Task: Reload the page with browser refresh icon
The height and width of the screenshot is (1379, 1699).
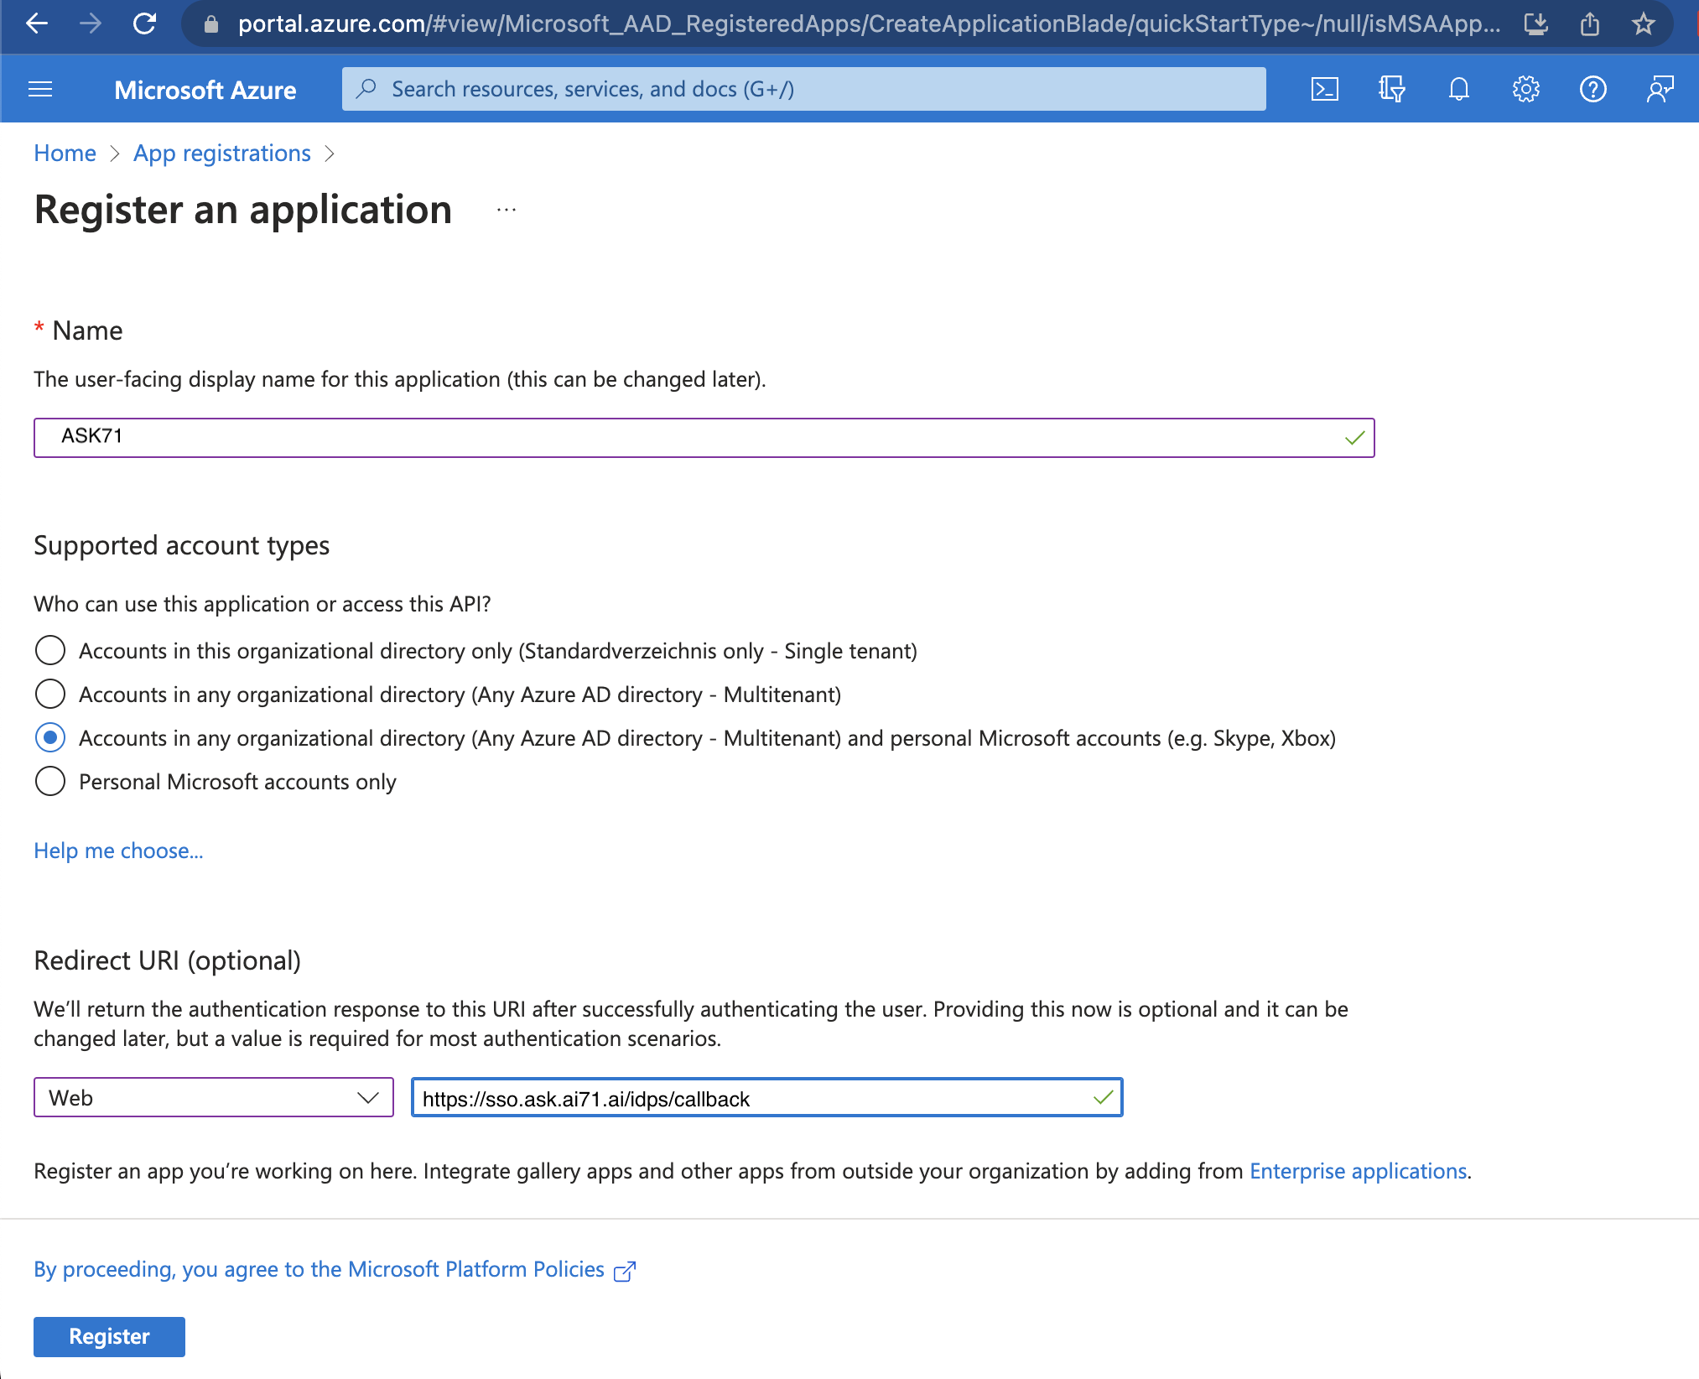Action: coord(145,23)
